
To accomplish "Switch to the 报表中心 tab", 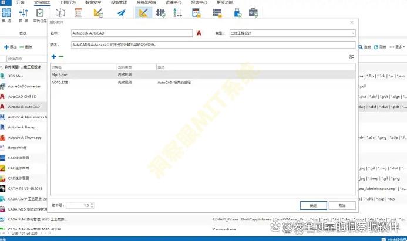I will coord(199,2).
